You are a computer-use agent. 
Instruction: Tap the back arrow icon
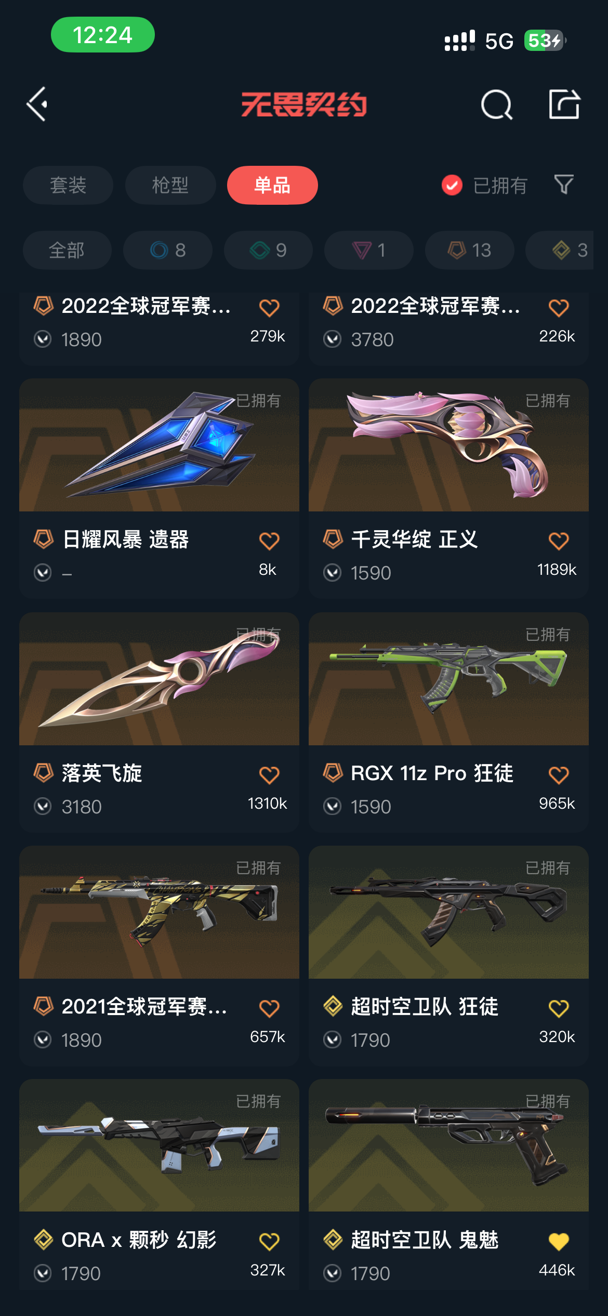pyautogui.click(x=37, y=104)
